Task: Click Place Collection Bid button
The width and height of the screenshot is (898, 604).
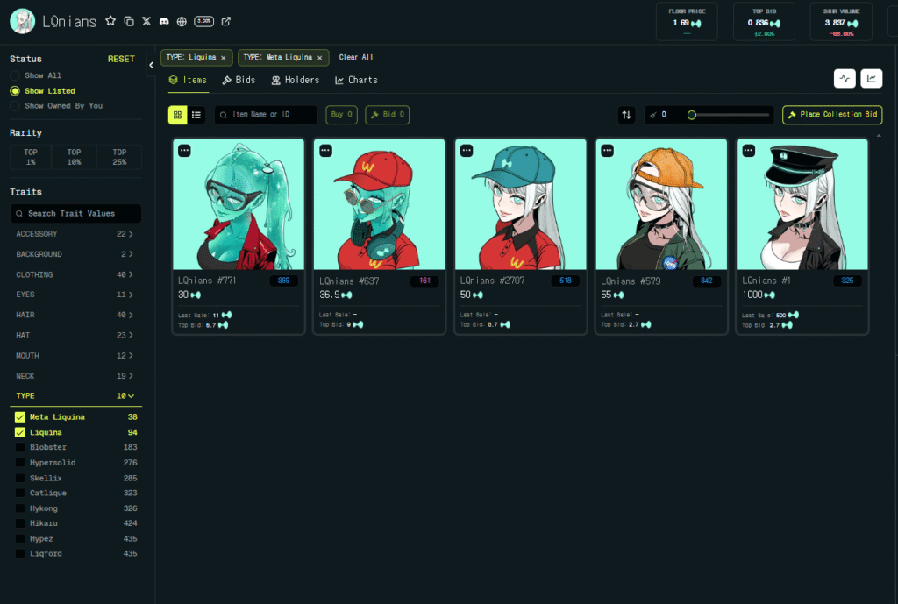Action: [832, 115]
